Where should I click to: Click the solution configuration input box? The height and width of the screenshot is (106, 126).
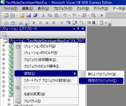(116, 15)
